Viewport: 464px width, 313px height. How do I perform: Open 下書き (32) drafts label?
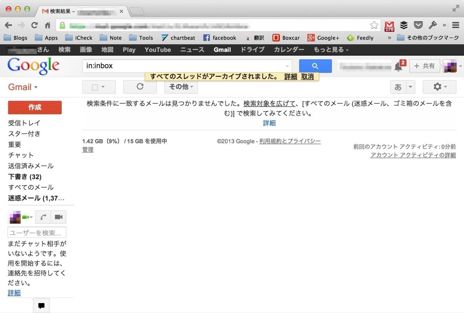25,176
